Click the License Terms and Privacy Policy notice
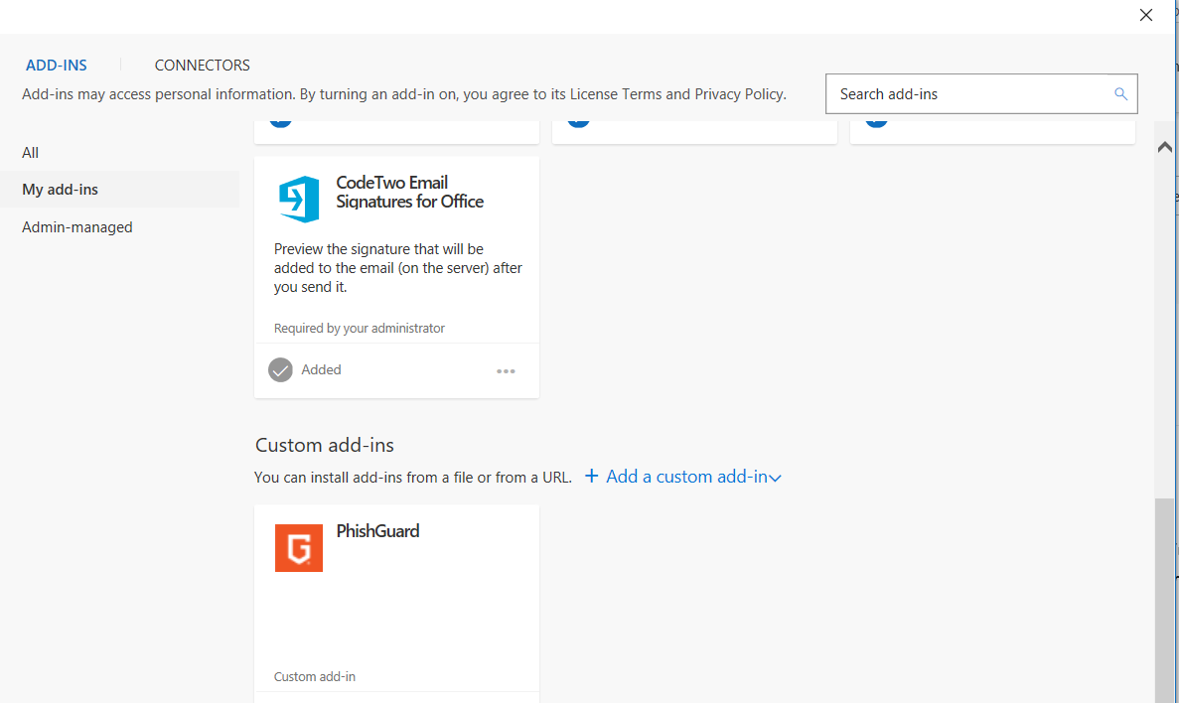The width and height of the screenshot is (1179, 703). pyautogui.click(x=404, y=94)
